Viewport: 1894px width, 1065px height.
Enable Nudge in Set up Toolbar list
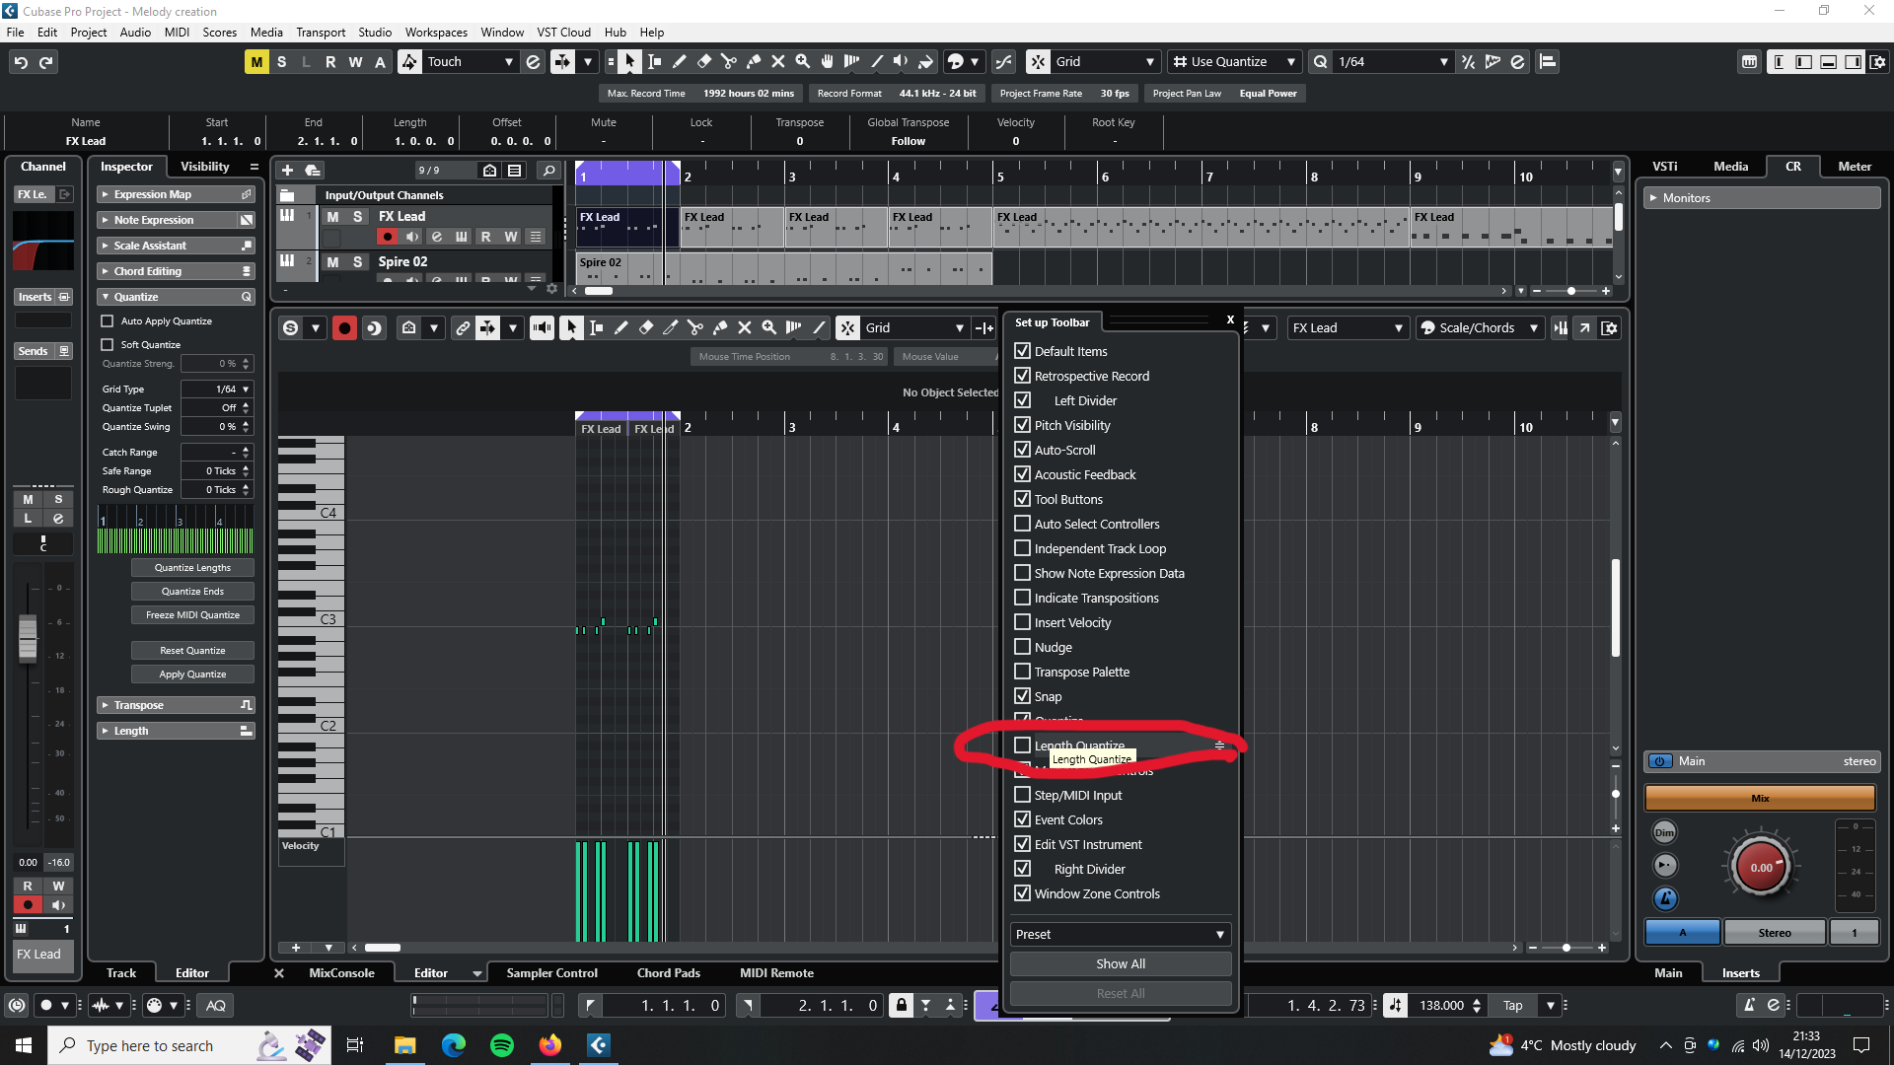point(1023,647)
